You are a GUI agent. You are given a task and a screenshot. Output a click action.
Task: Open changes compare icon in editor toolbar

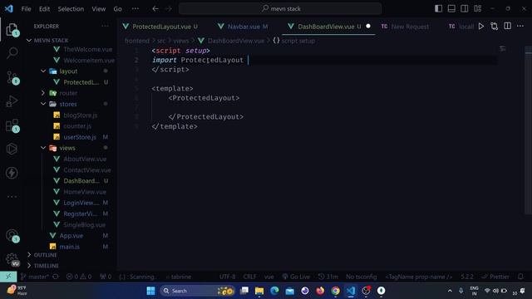(494, 26)
